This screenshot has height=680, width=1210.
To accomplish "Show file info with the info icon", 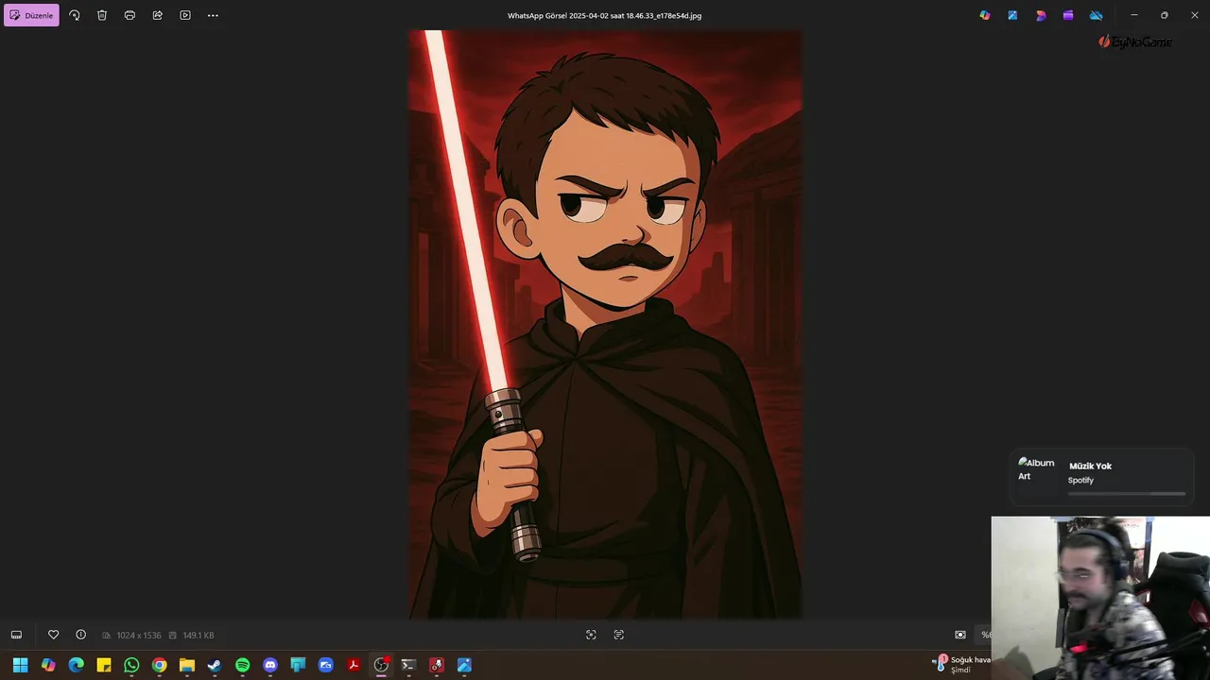I will coord(81,635).
